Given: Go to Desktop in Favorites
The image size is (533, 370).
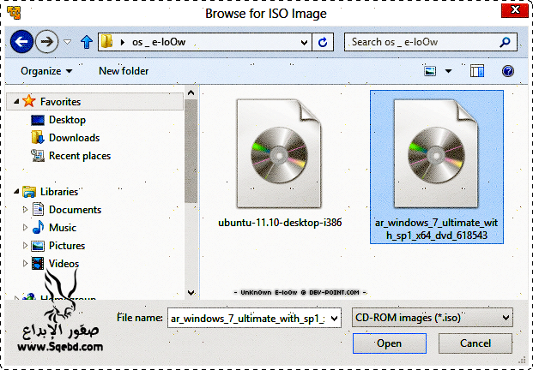Looking at the screenshot, I should coord(67,120).
